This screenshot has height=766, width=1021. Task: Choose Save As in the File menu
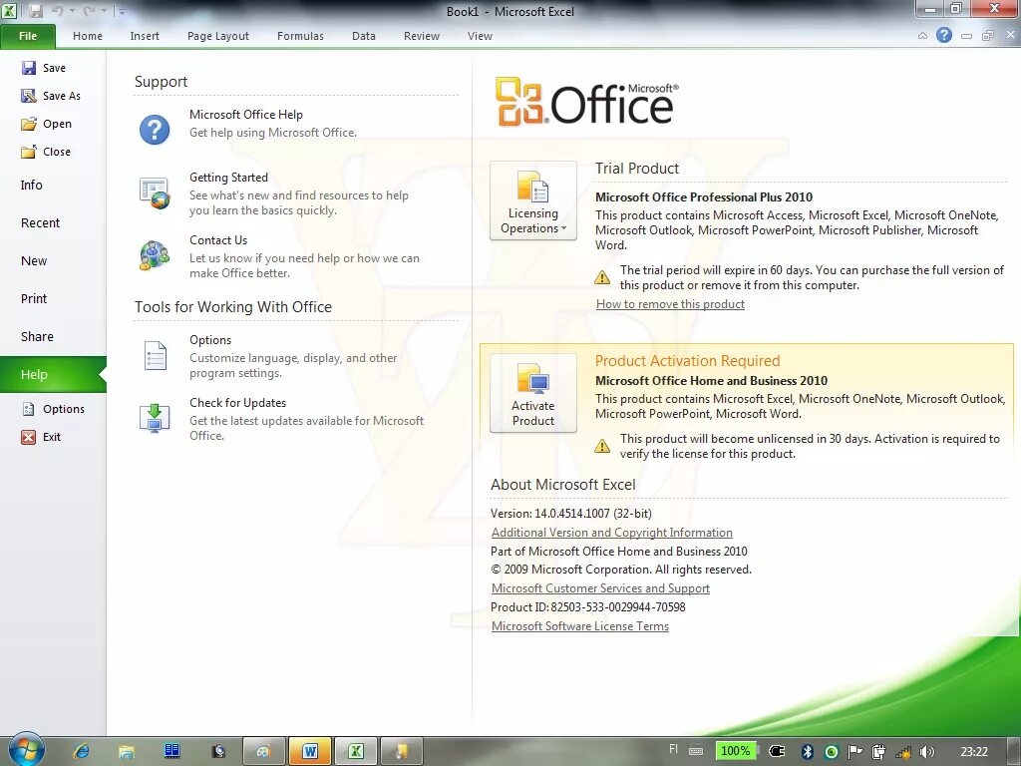pyautogui.click(x=51, y=96)
